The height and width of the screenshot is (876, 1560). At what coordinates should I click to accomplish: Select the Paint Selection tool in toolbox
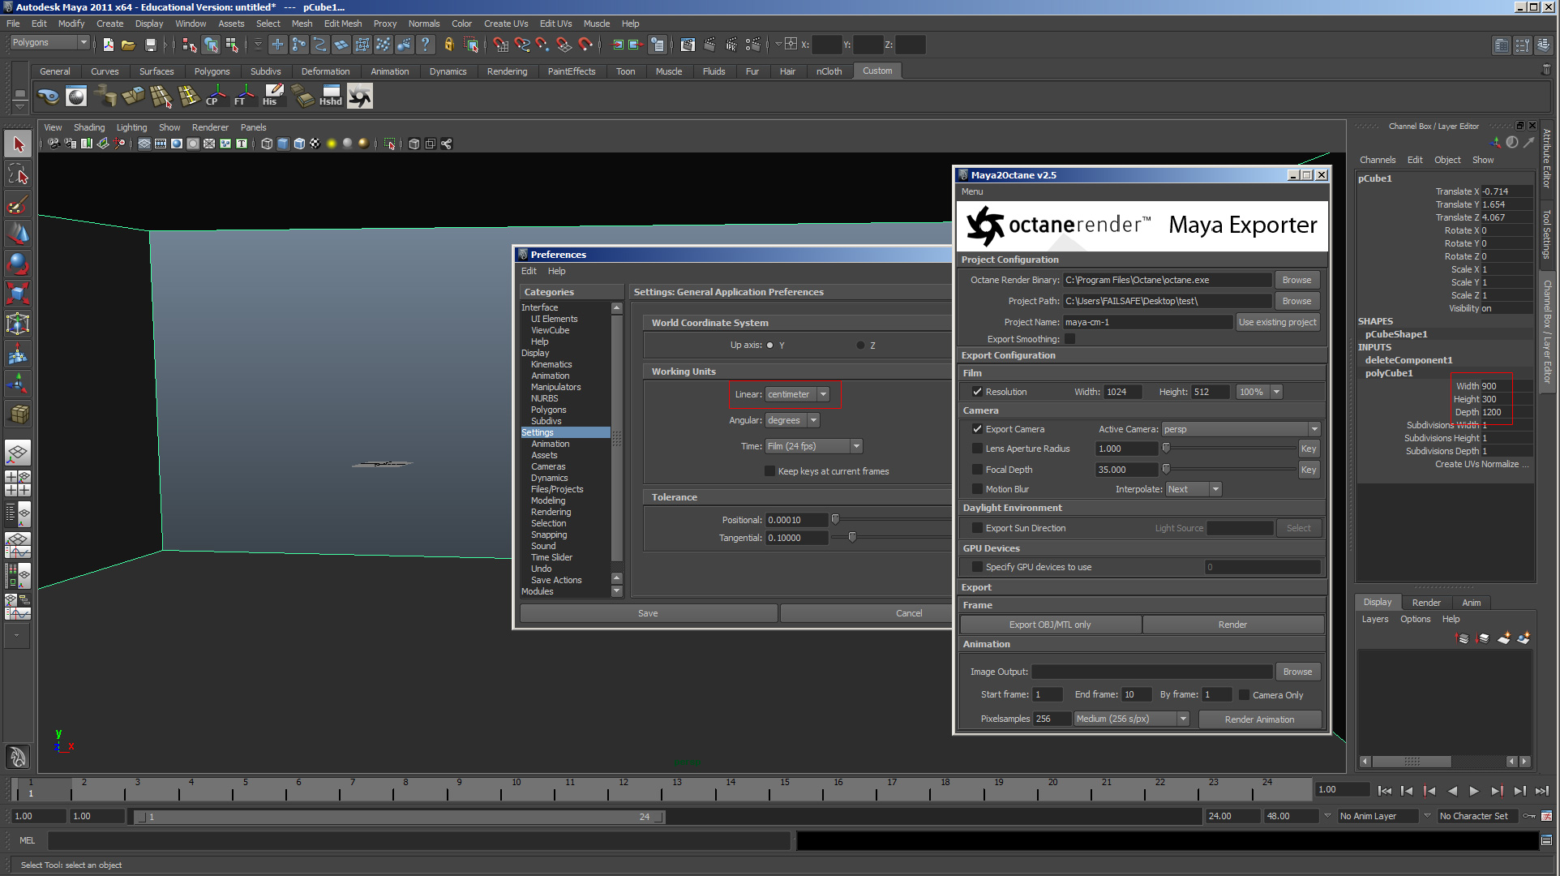(17, 205)
